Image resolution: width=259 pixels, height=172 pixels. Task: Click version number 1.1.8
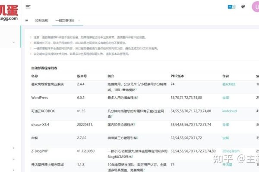81,165
